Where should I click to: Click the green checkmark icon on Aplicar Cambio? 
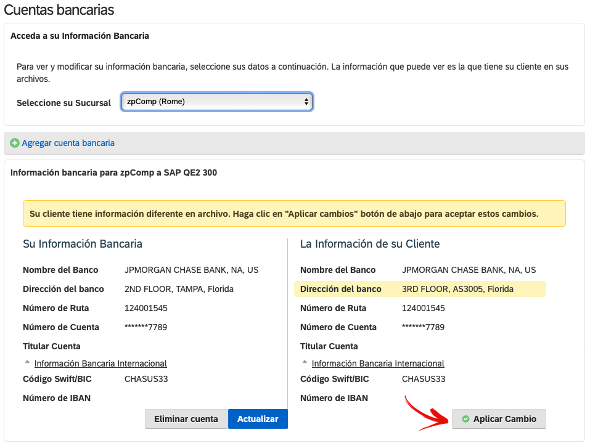465,419
